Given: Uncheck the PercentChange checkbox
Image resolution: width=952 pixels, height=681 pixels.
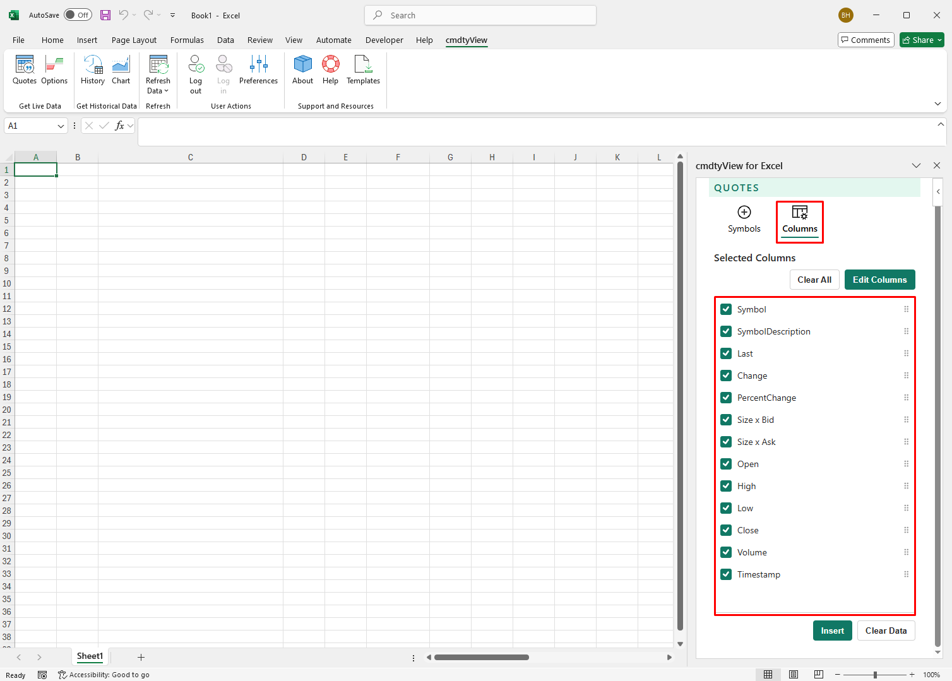Looking at the screenshot, I should coord(726,398).
